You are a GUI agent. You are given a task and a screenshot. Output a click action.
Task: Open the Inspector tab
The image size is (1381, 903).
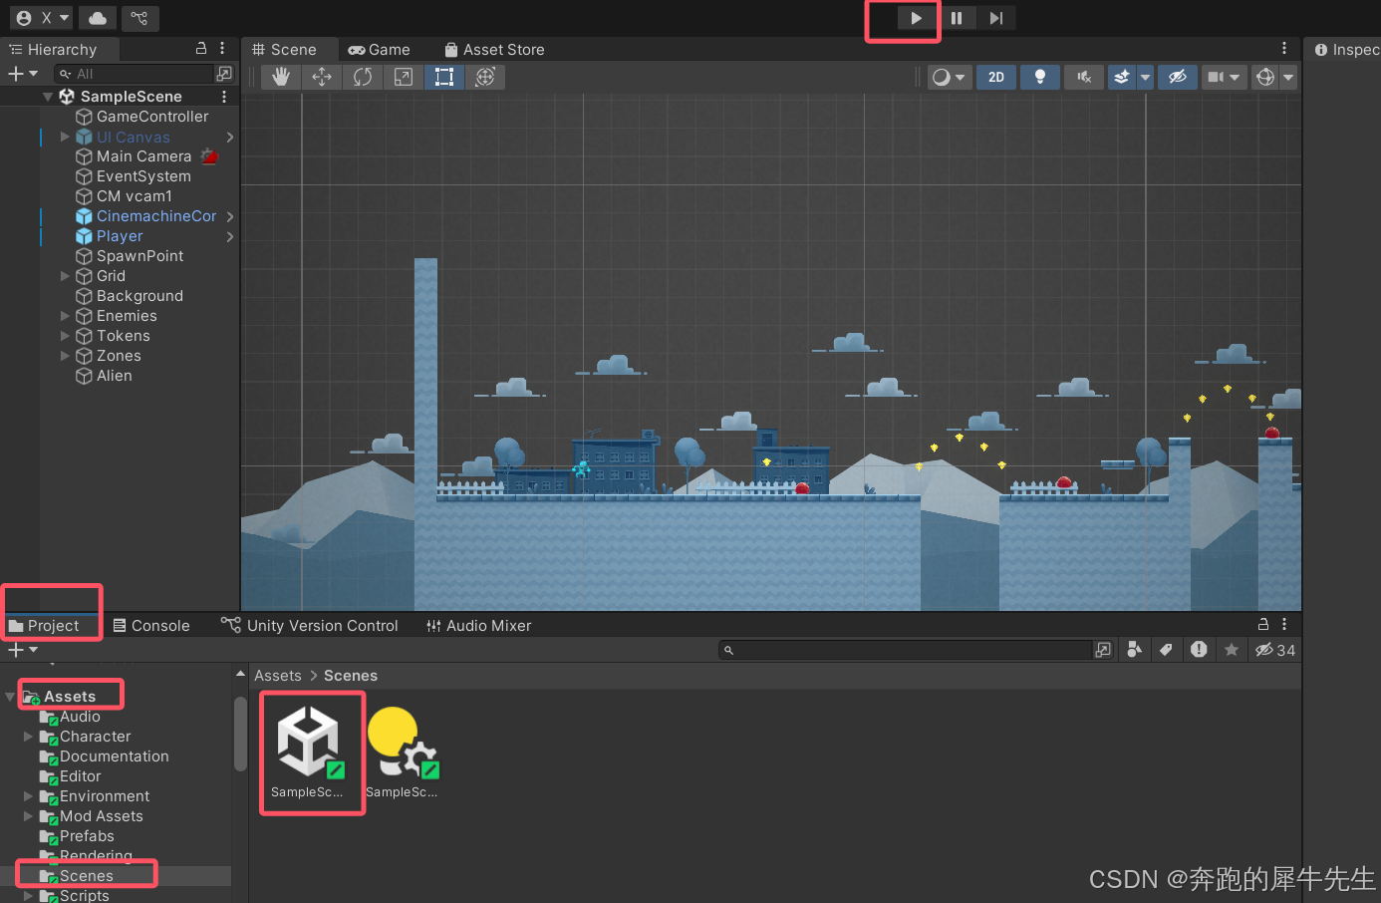click(1345, 50)
